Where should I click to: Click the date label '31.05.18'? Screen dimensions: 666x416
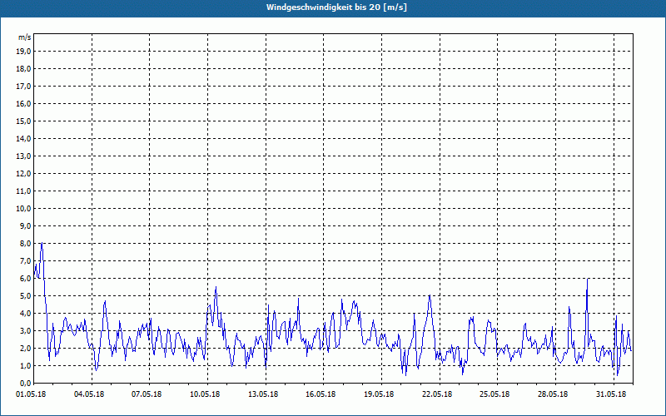[x=611, y=394]
